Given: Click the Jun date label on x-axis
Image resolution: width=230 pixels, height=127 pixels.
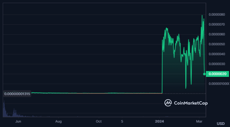Looking at the screenshot, I should pos(18,122).
